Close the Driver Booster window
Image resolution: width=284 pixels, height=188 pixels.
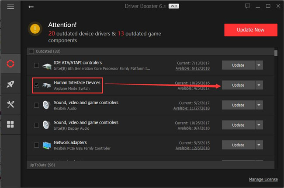[x=278, y=6]
